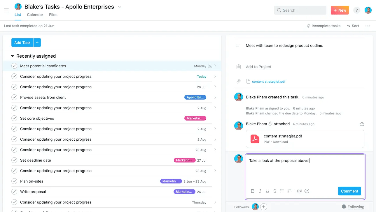Post the comment with the Comment button
This screenshot has width=376, height=212.
(x=349, y=191)
